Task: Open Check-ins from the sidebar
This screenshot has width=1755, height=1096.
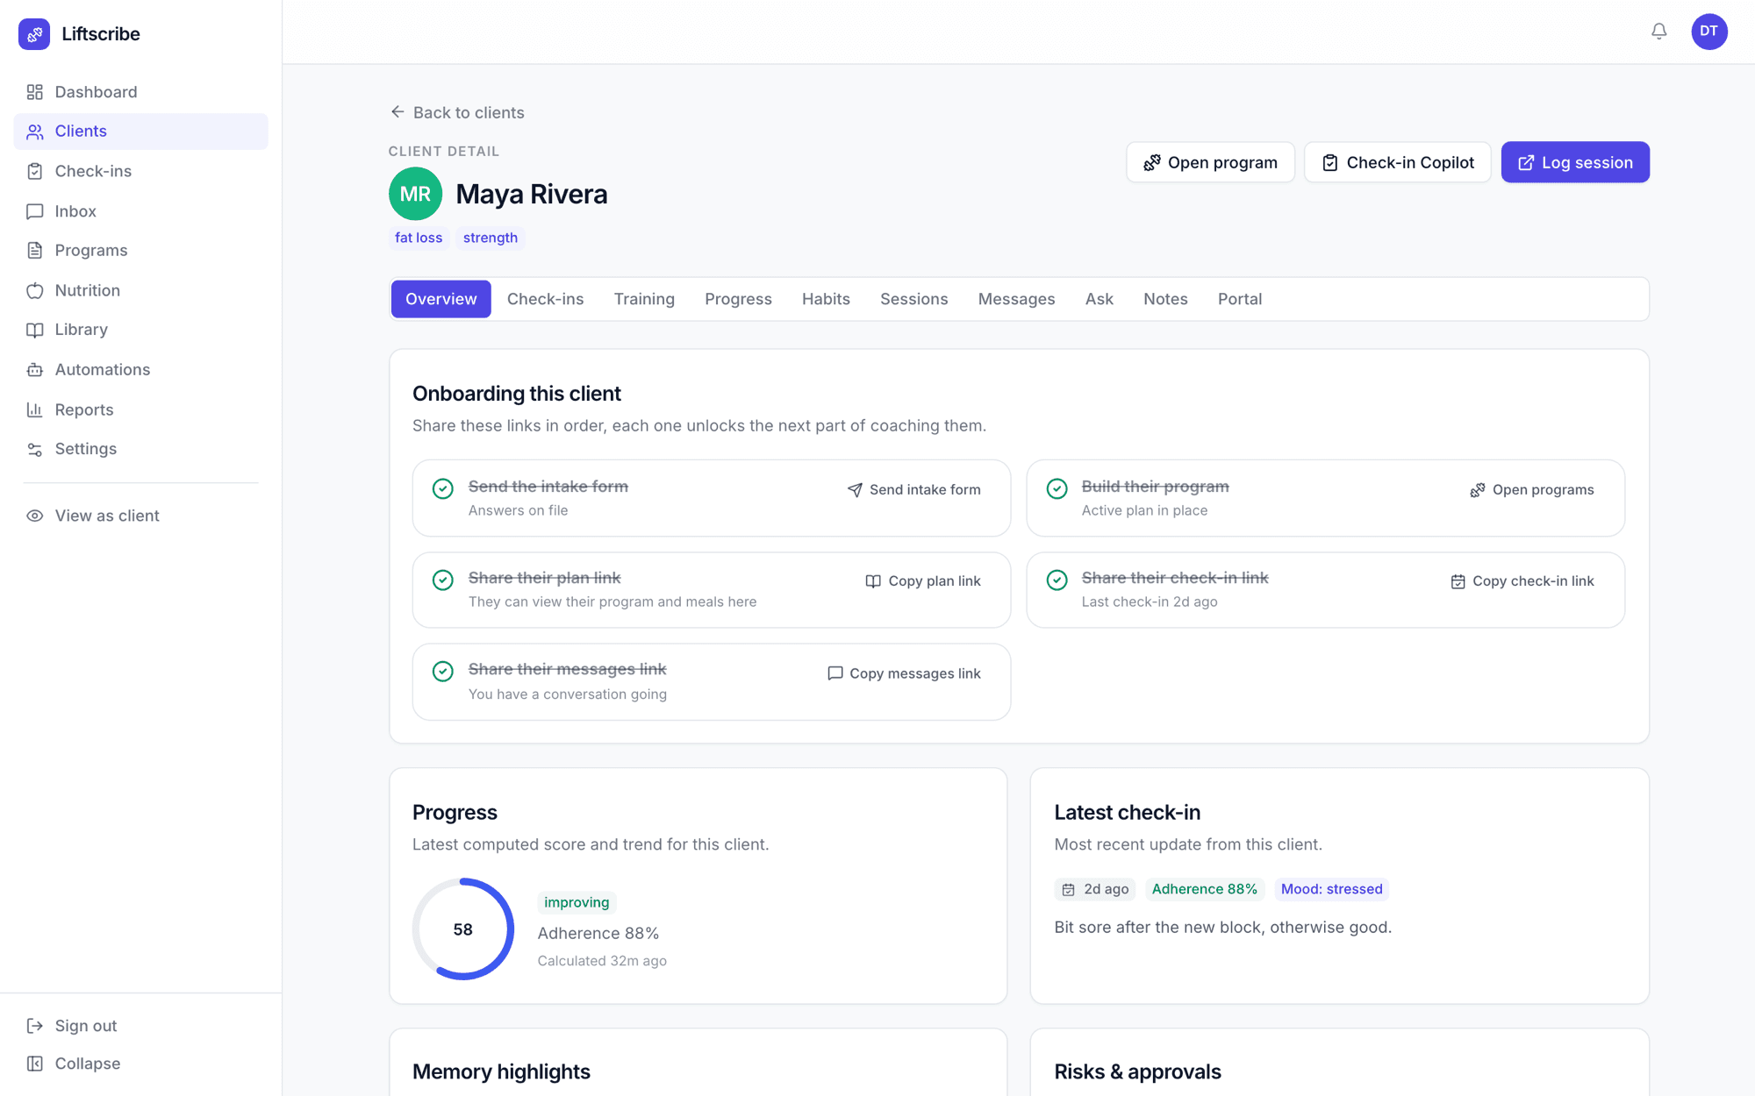Action: point(140,171)
